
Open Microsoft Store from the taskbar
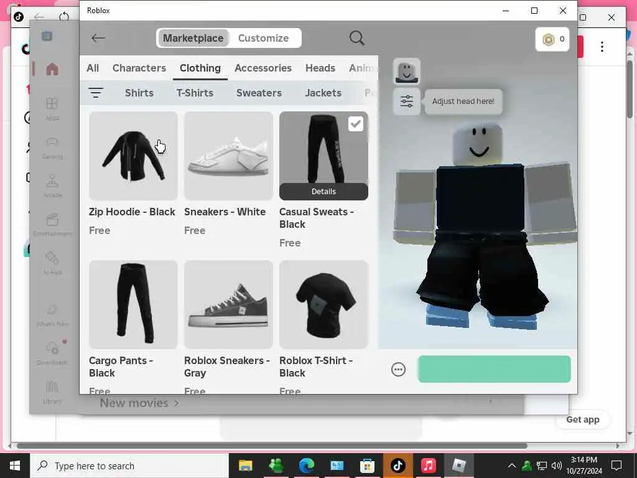point(367,466)
